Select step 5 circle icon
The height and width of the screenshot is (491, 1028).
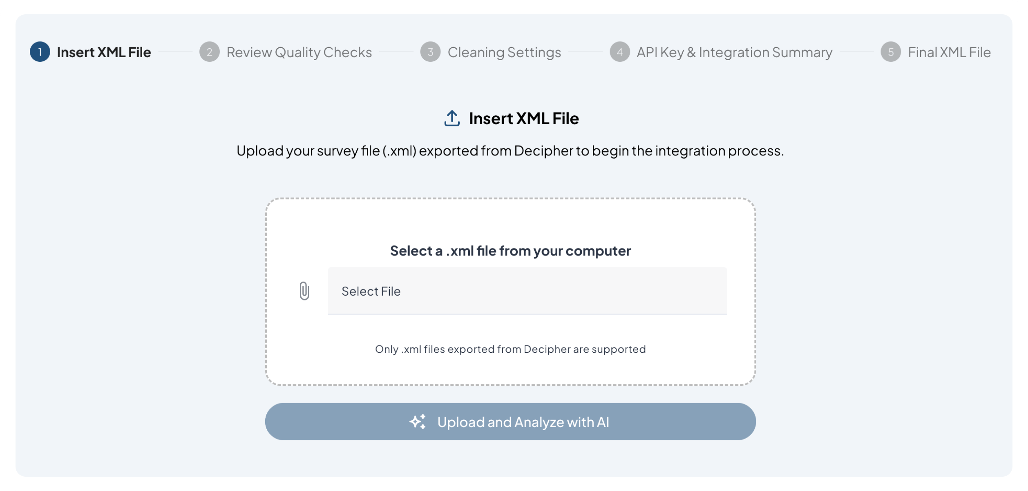[x=891, y=52]
